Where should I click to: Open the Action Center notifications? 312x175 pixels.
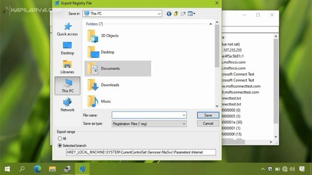(x=302, y=169)
